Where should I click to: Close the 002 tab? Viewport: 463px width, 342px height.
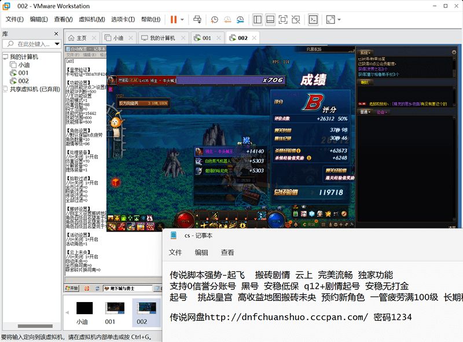pos(254,38)
